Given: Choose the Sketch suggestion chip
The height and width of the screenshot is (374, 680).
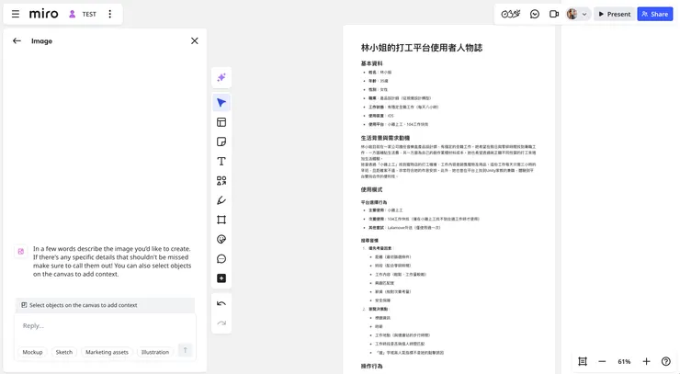Looking at the screenshot, I should tap(64, 352).
